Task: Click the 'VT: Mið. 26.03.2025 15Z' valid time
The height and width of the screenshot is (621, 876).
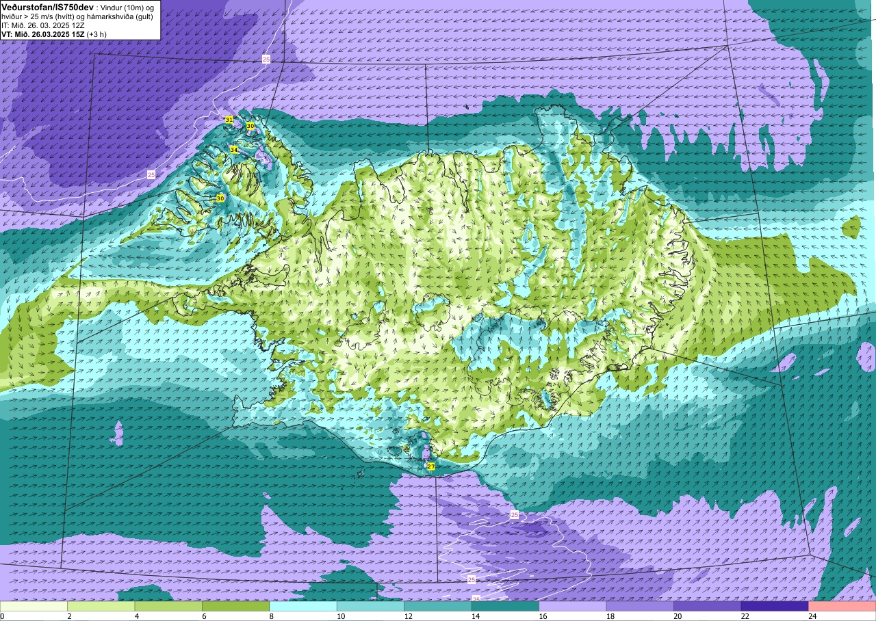Action: click(x=43, y=34)
